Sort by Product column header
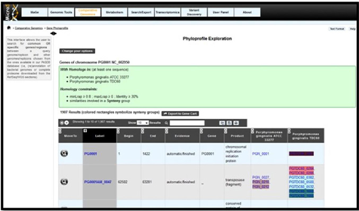The image size is (359, 211). (237, 136)
